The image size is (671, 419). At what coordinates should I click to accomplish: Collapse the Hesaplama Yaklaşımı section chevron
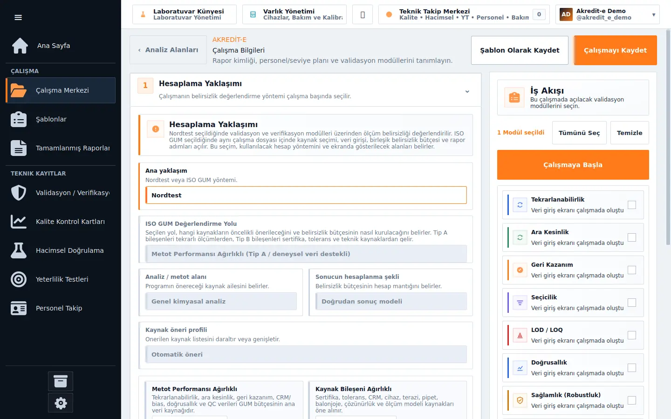point(467,91)
